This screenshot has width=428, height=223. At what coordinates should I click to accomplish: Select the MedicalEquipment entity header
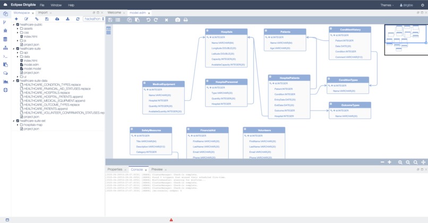pyautogui.click(x=164, y=84)
